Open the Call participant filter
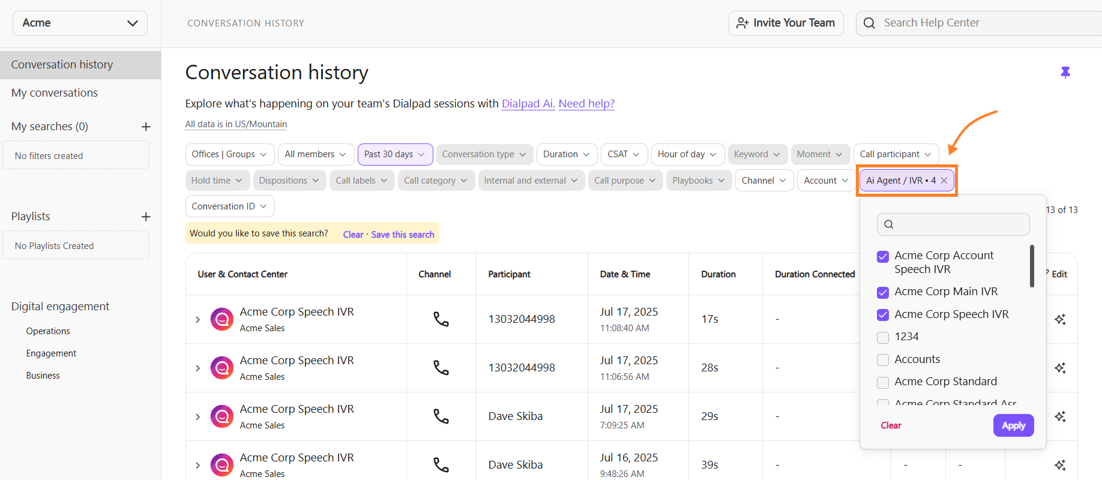 tap(896, 154)
